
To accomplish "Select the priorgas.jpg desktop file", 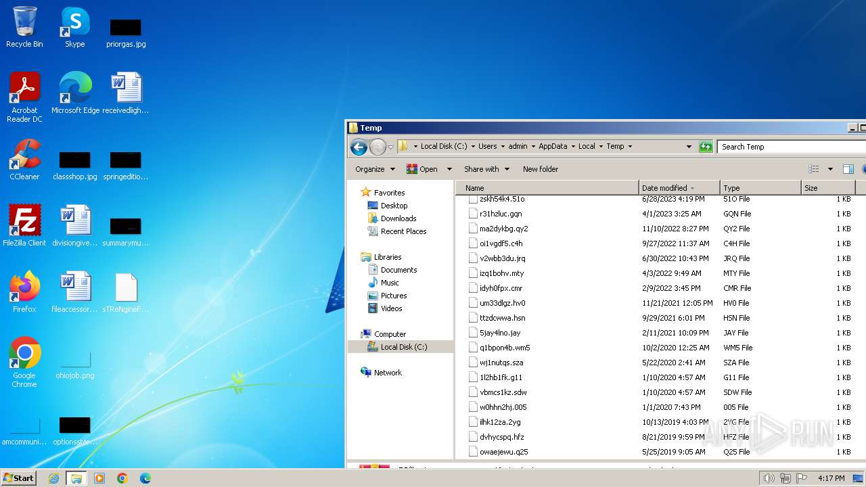I will (126, 32).
